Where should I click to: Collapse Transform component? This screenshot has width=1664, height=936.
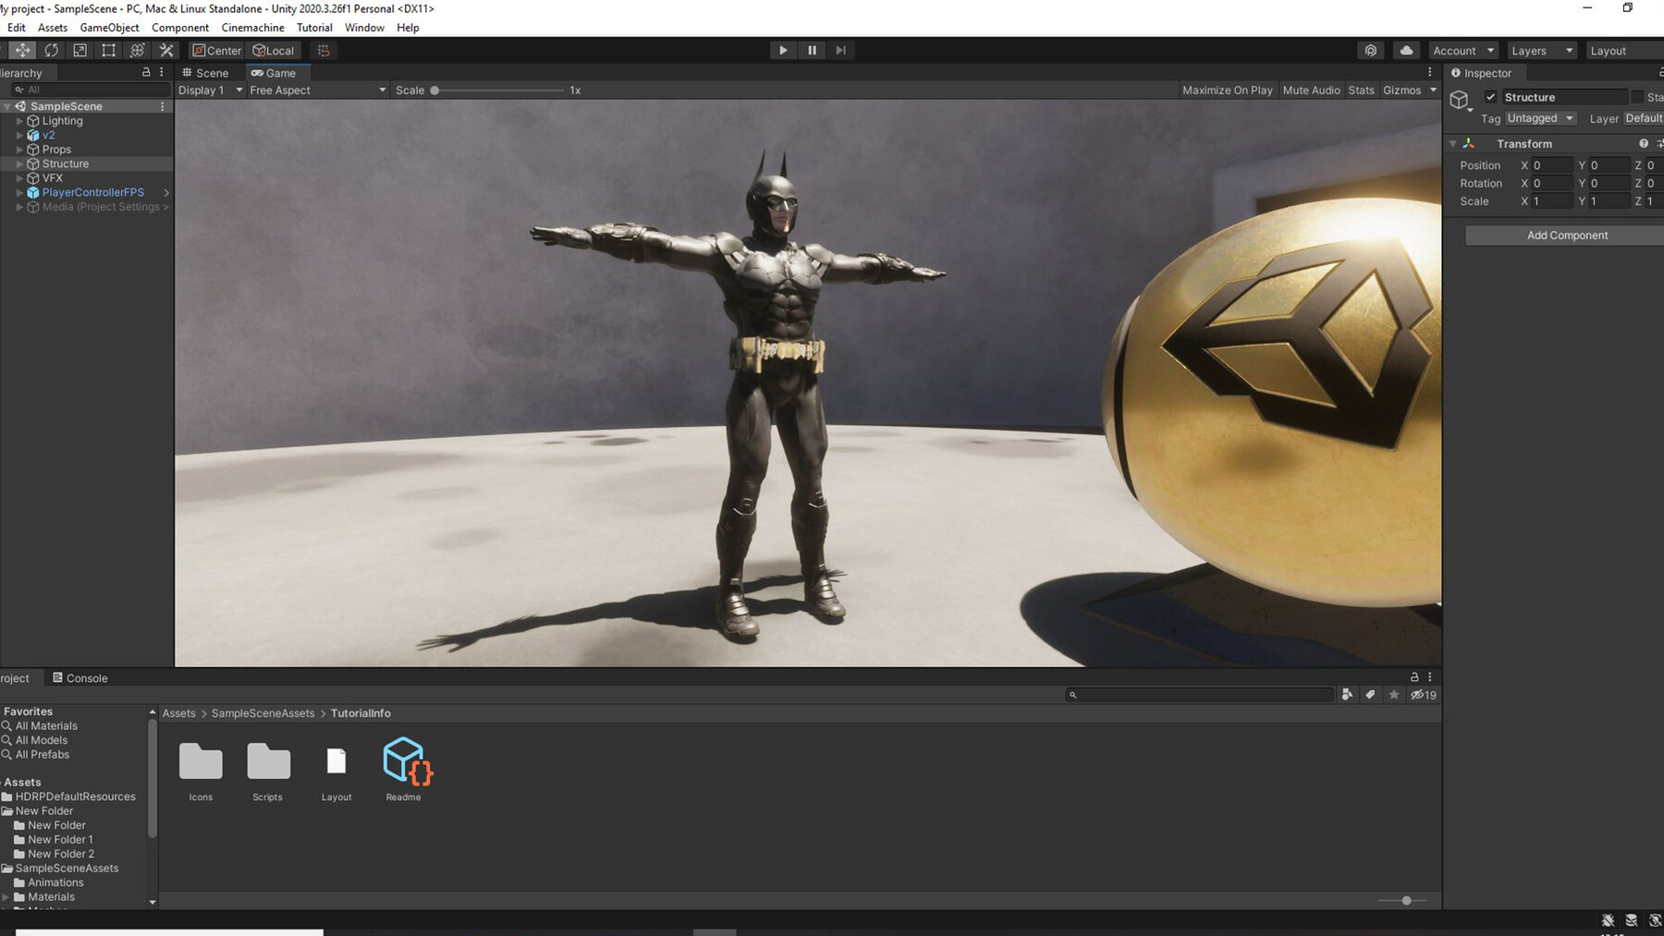click(x=1452, y=143)
